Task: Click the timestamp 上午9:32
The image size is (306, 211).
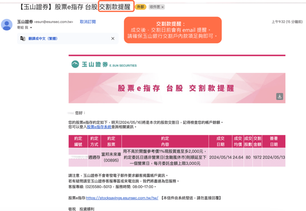Action: click(x=287, y=22)
